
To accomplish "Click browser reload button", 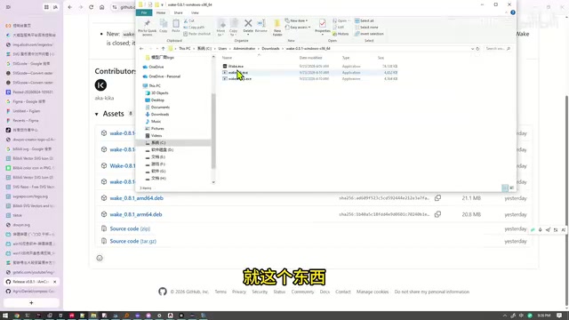I will [91, 7].
